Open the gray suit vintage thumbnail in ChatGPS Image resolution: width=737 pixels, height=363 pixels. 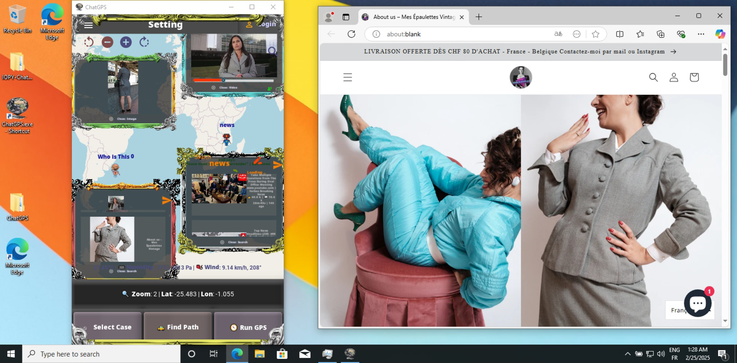(x=112, y=239)
